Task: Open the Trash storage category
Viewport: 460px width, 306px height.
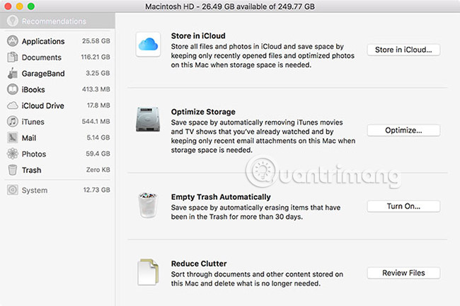Action: tap(58, 170)
